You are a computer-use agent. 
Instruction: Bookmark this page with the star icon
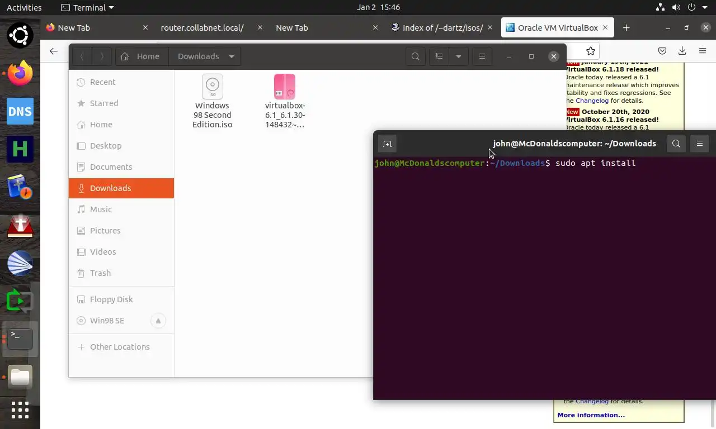tap(590, 51)
